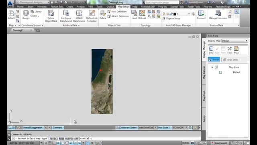Screen dimensions: 257x145
Task: Open the coordinate system Library
Action: 36,12
